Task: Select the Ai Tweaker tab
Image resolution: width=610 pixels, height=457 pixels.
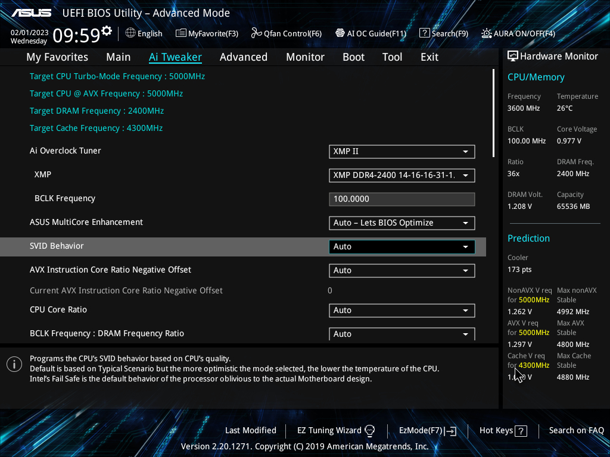Action: [175, 57]
